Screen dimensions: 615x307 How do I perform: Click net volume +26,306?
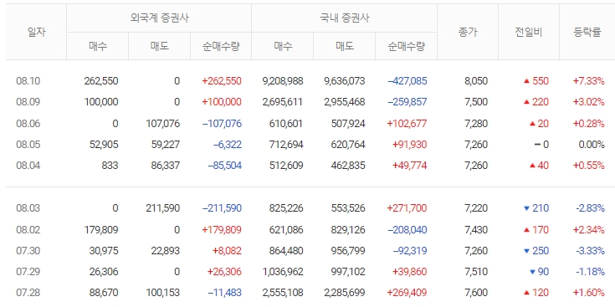(224, 272)
